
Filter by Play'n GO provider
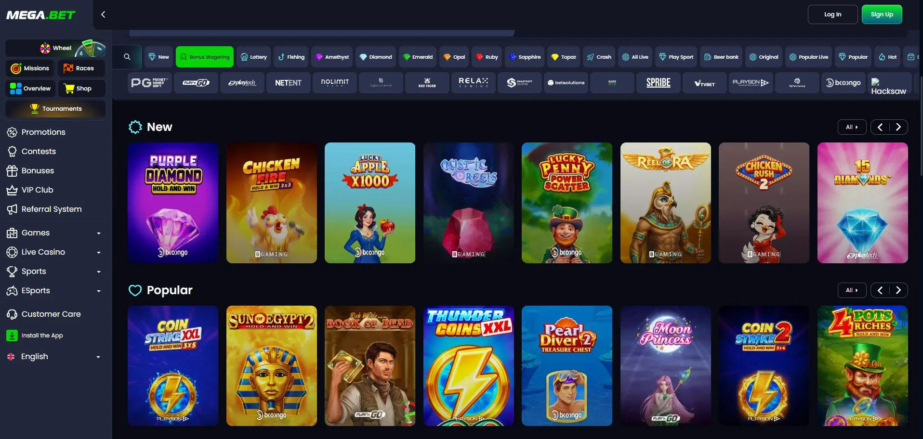pyautogui.click(x=196, y=83)
